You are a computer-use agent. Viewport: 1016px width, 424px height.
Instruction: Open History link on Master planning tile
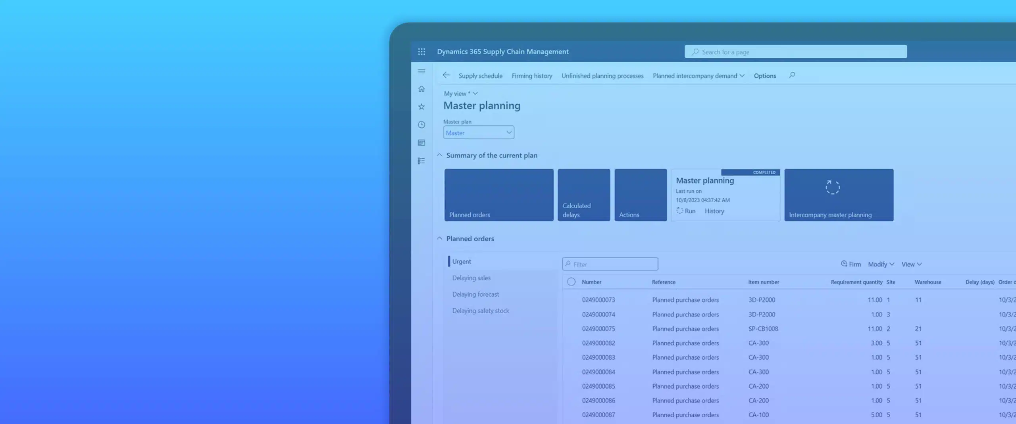click(714, 211)
